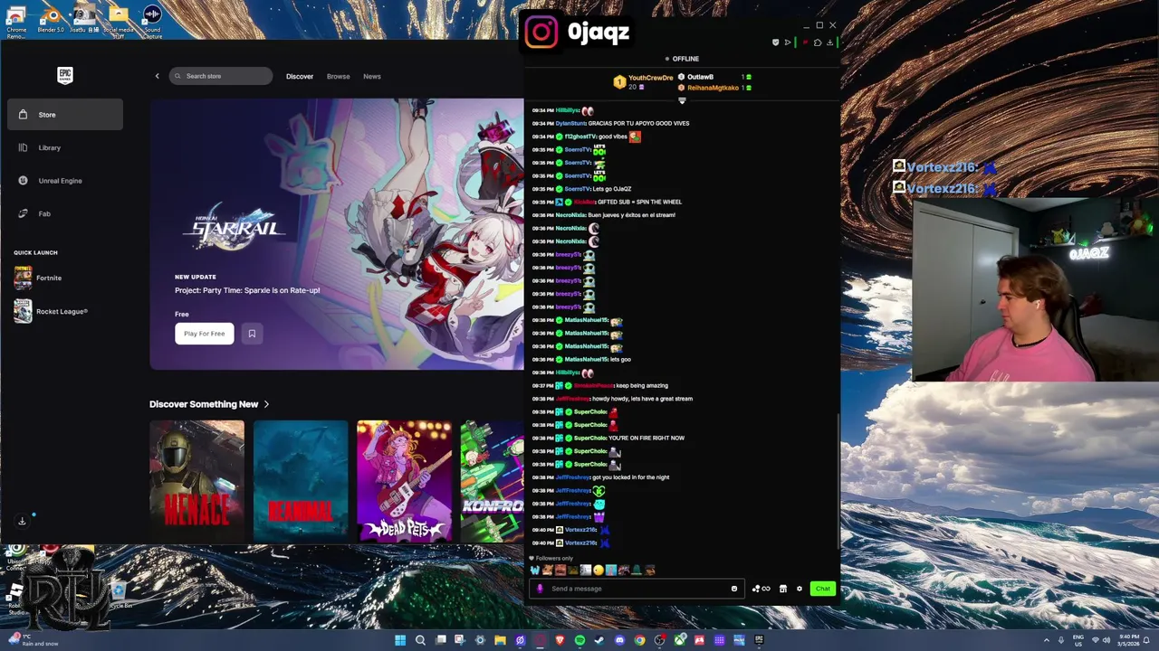Open Discord from taskbar
The width and height of the screenshot is (1159, 651).
619,640
